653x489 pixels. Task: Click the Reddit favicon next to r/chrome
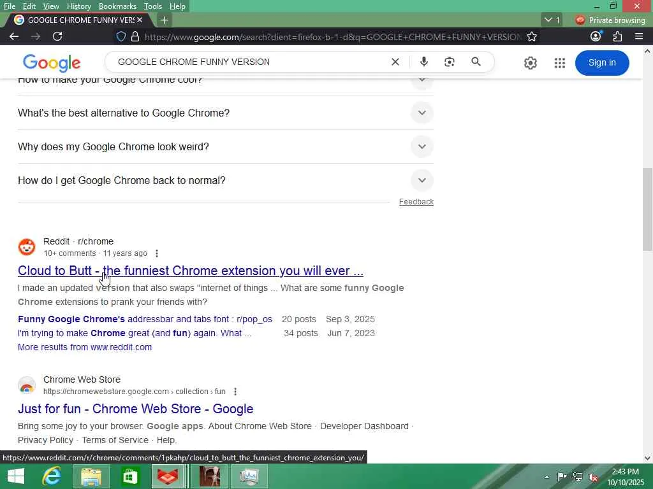click(27, 247)
